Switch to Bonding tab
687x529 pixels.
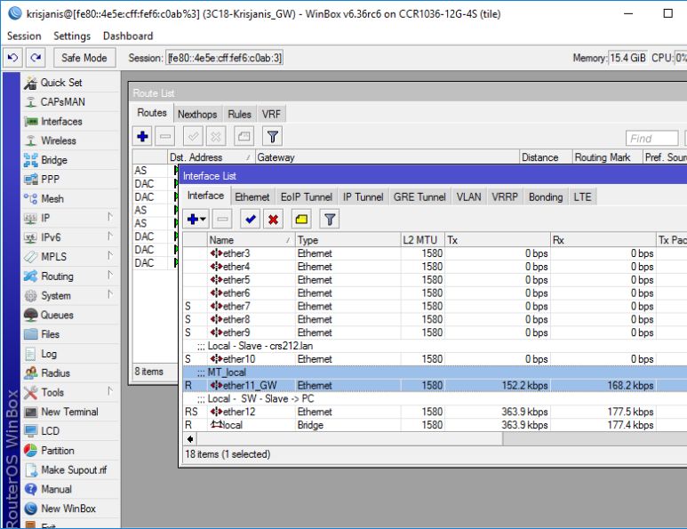click(x=546, y=196)
